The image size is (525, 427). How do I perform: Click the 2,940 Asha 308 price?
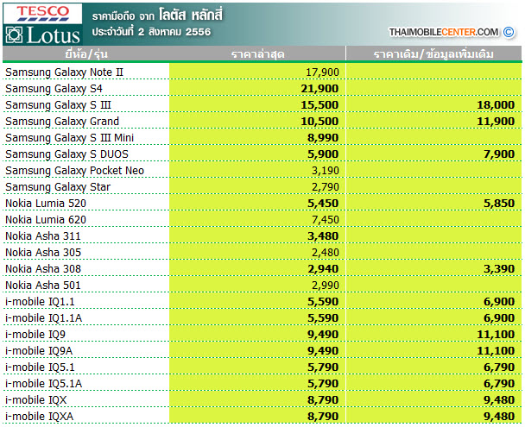[x=323, y=269]
